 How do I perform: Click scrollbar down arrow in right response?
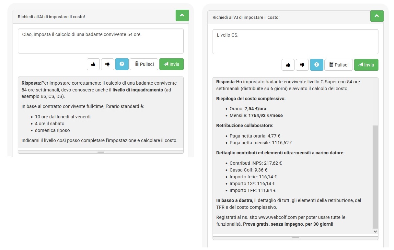coord(376,232)
